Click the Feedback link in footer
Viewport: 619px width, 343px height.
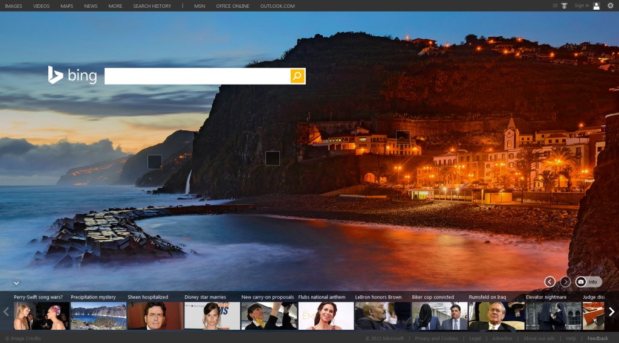(x=597, y=338)
